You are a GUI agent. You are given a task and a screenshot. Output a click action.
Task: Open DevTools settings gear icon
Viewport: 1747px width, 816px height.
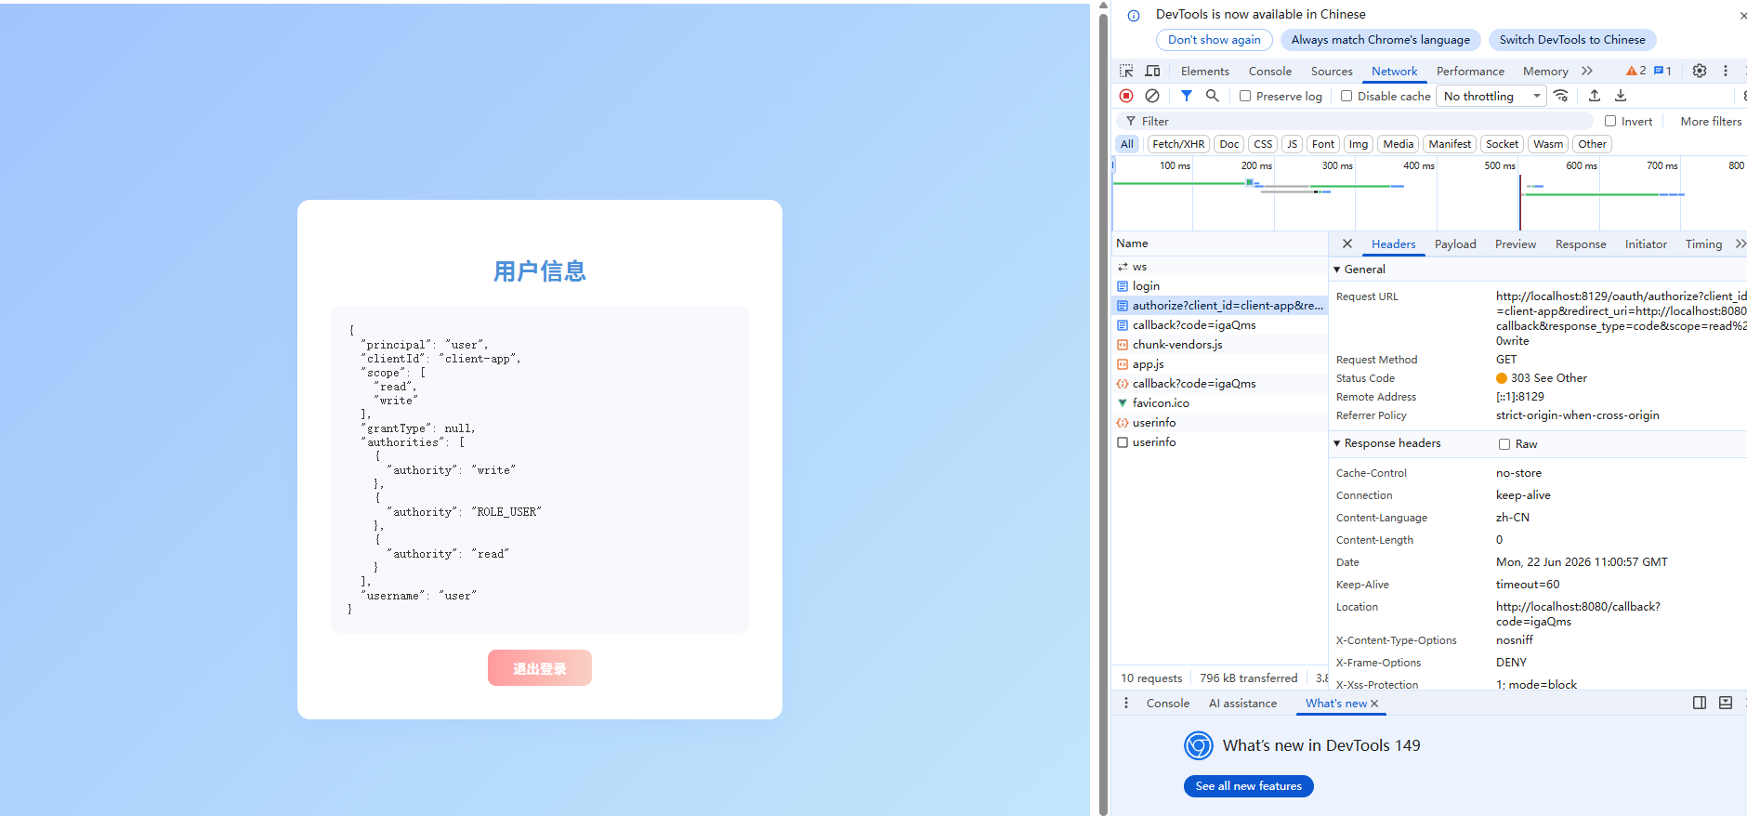1700,71
